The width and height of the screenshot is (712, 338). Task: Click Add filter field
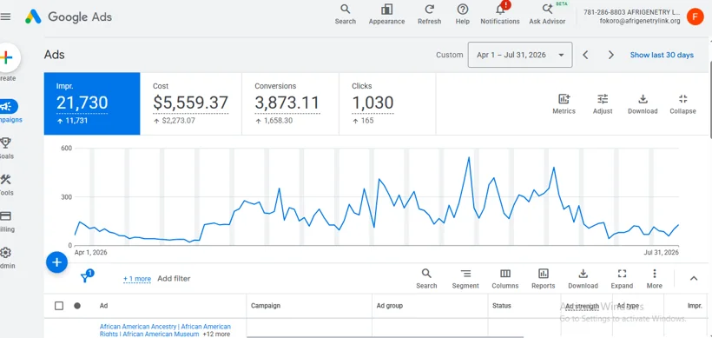tap(174, 279)
